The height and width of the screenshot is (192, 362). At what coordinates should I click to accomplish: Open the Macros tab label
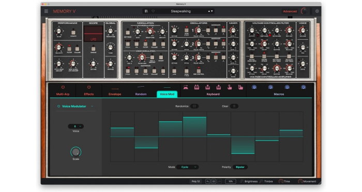(279, 94)
